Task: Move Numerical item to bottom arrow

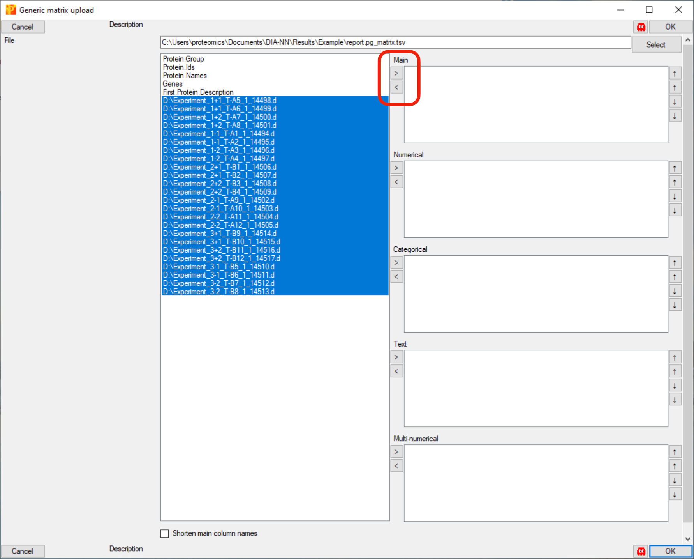Action: (675, 211)
